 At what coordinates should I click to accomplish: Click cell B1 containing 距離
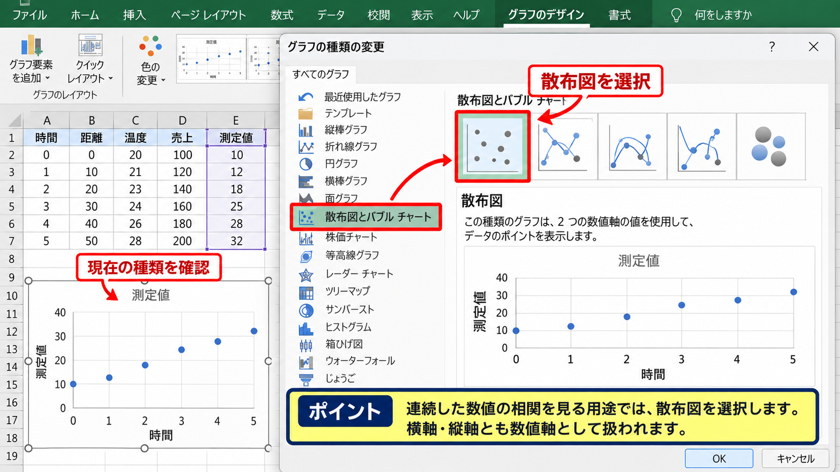pos(91,137)
